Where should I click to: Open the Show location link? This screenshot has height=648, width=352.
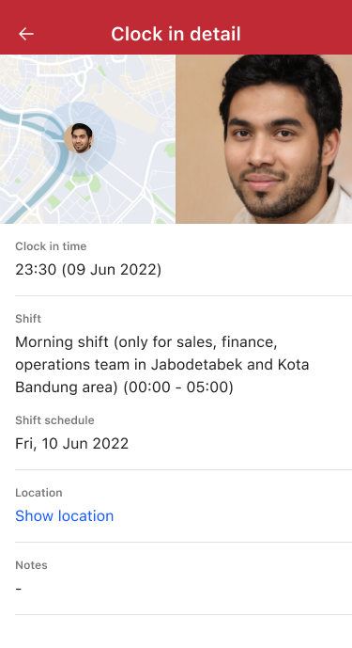pyautogui.click(x=65, y=515)
